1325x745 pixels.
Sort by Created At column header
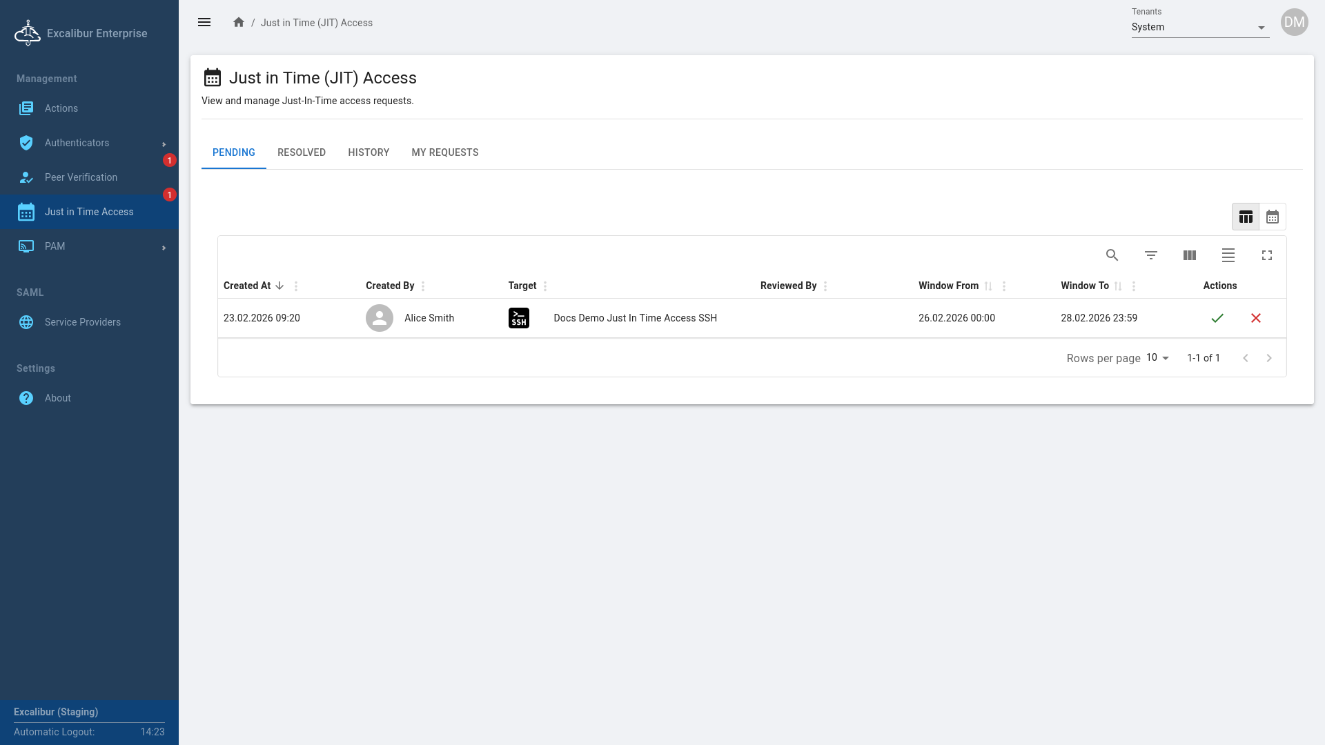click(247, 286)
